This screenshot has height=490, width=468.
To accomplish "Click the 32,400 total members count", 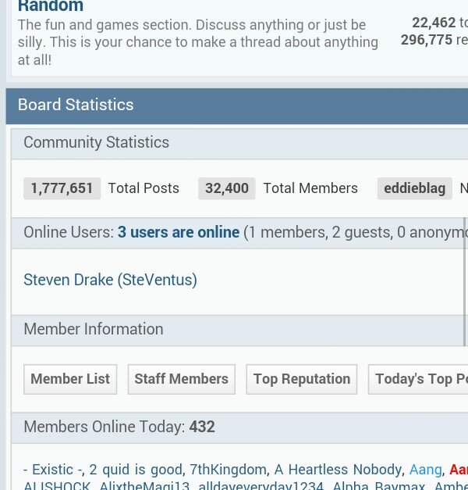I will (x=227, y=188).
